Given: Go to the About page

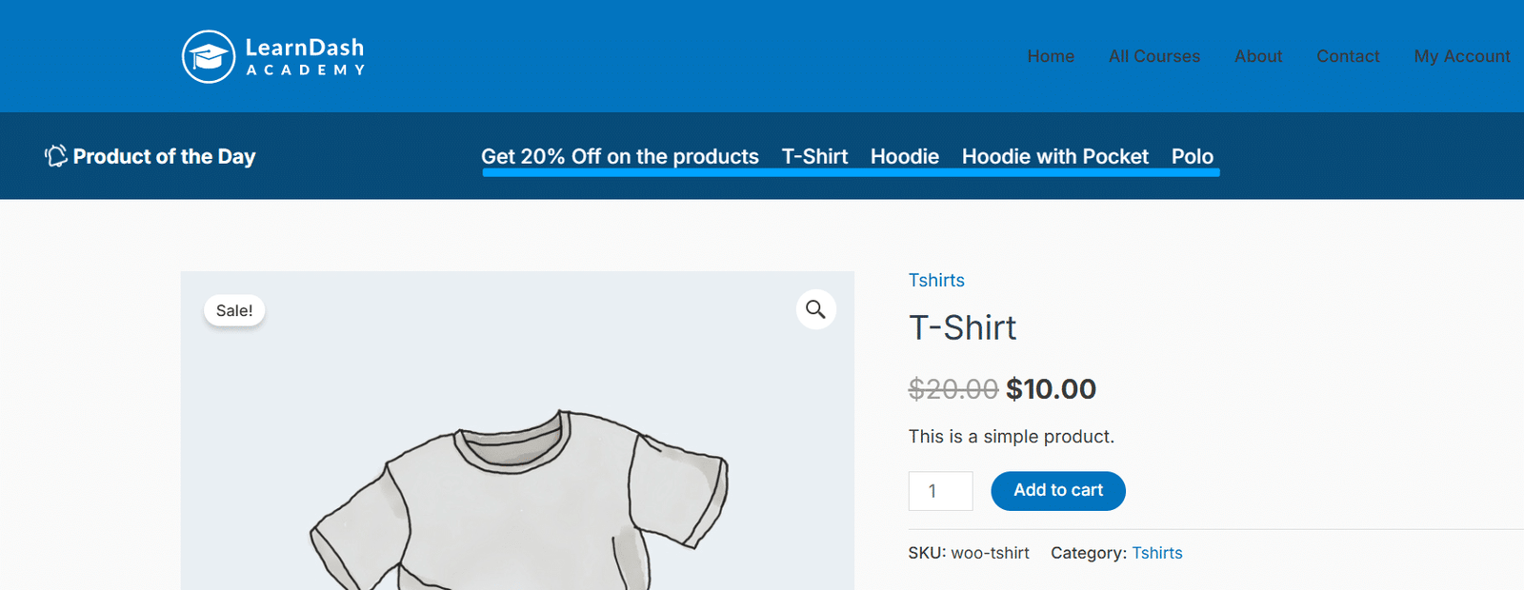Looking at the screenshot, I should [1258, 56].
